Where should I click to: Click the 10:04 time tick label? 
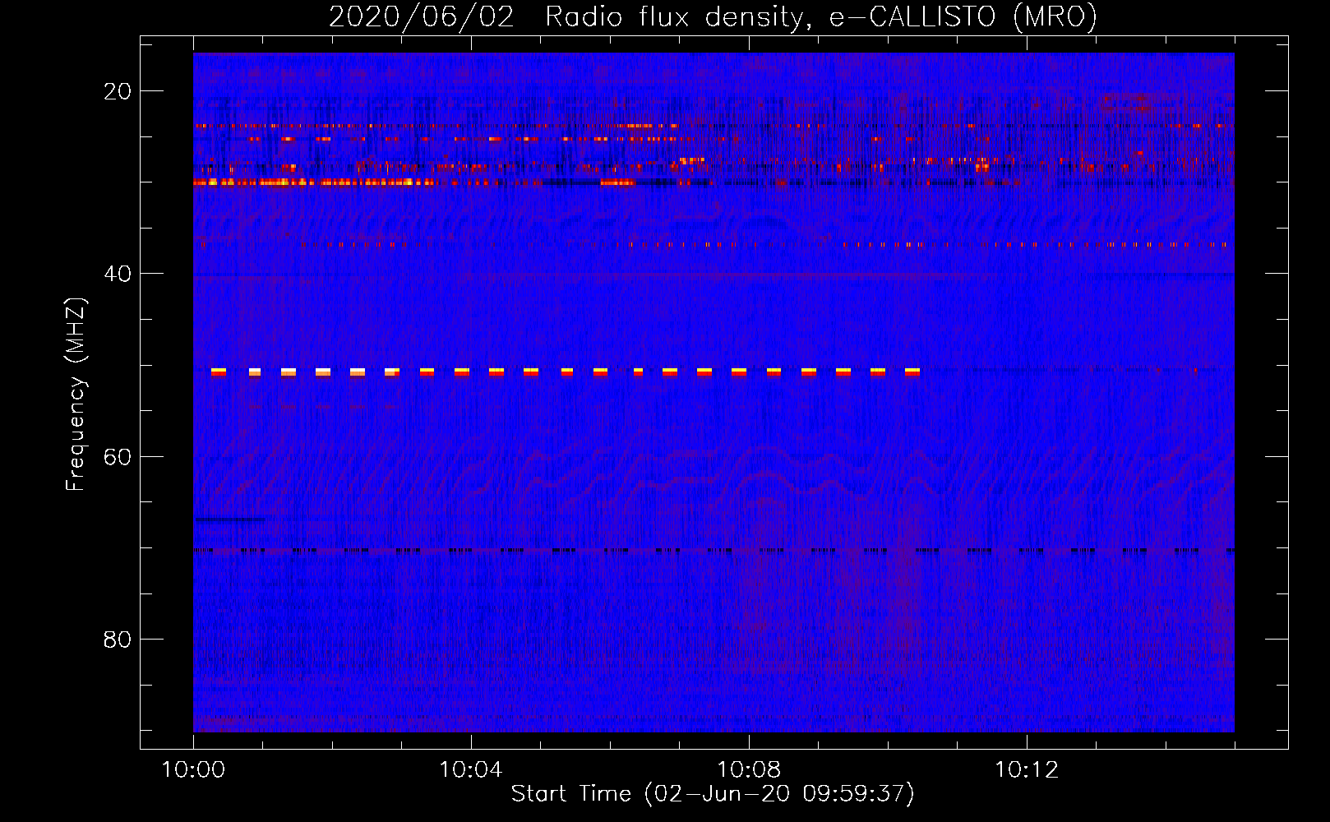pyautogui.click(x=470, y=770)
